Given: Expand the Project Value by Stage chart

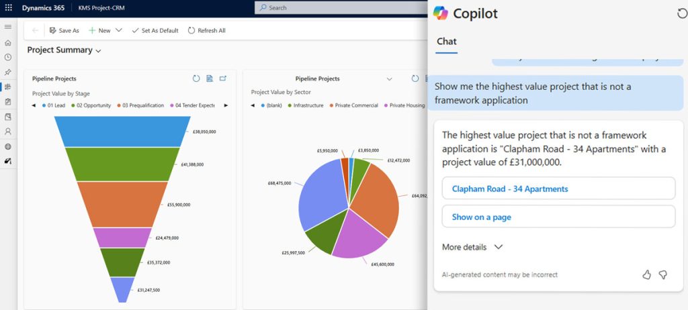Looking at the screenshot, I should pyautogui.click(x=223, y=79).
